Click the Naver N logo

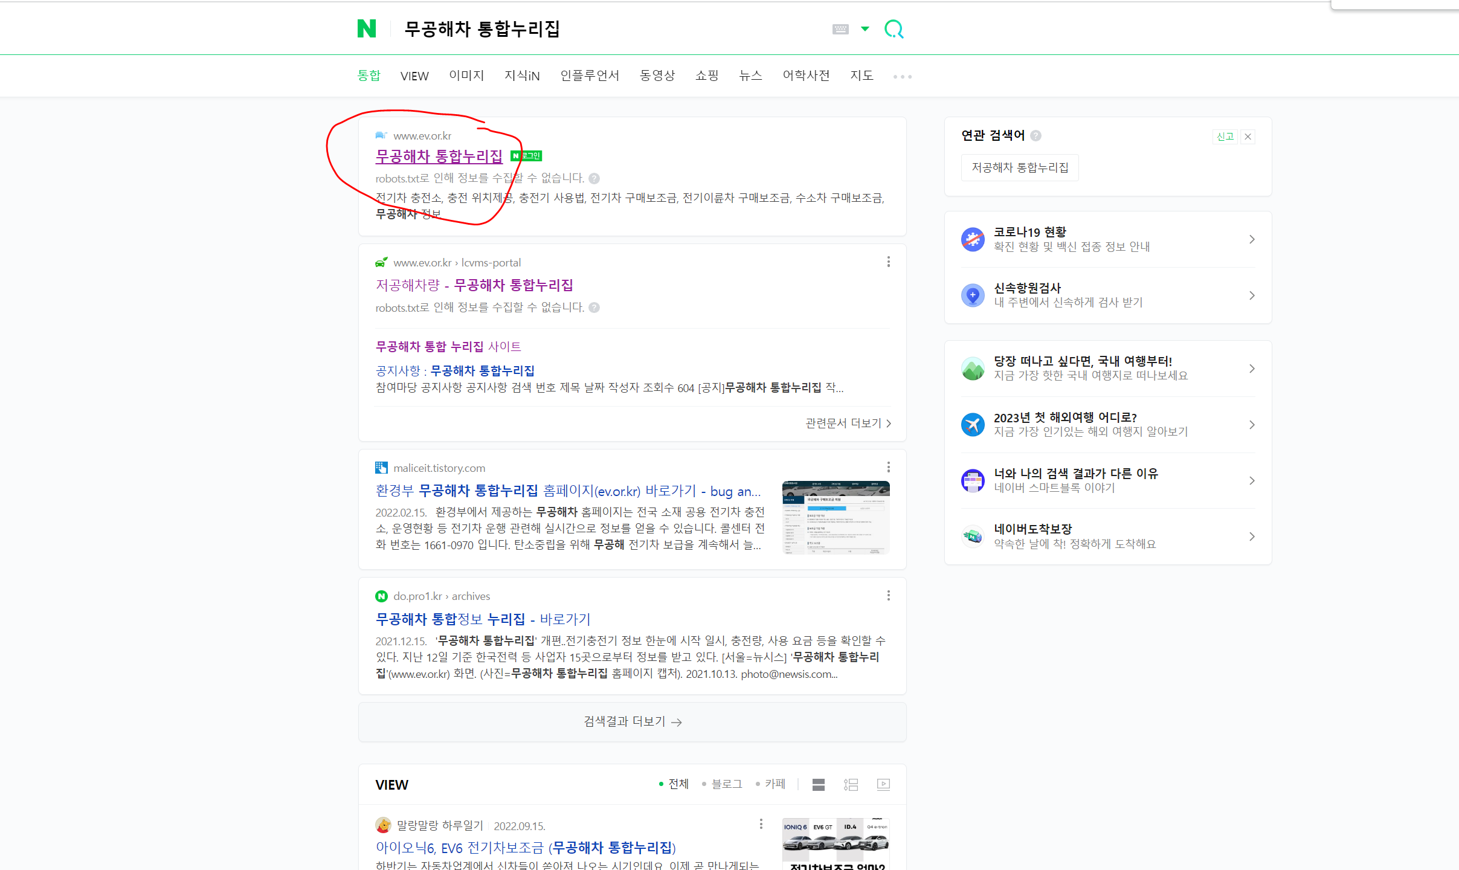366,28
